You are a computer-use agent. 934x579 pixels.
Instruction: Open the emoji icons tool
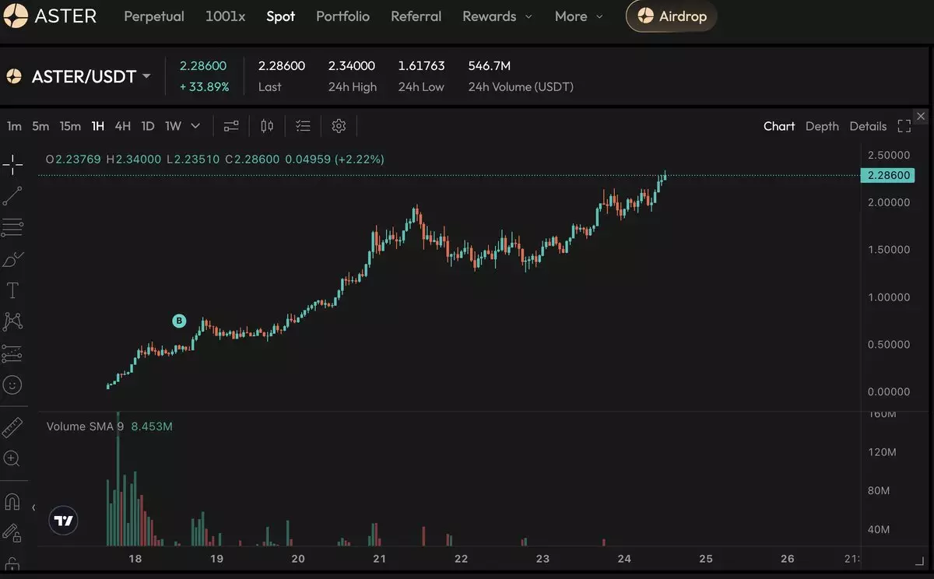point(12,384)
